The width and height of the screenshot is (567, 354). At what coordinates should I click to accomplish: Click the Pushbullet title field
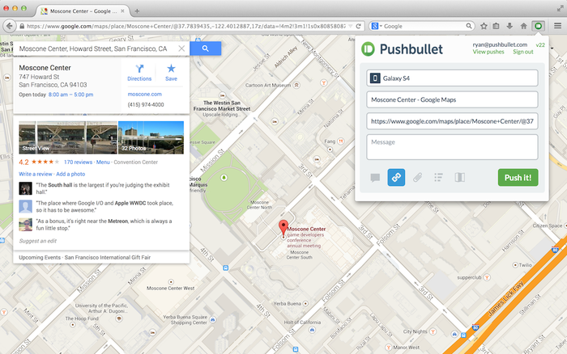click(x=452, y=99)
